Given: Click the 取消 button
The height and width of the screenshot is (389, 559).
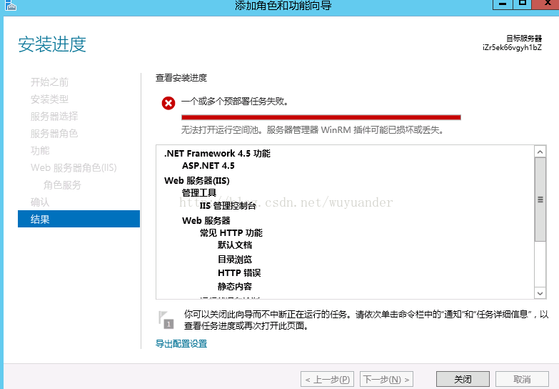Looking at the screenshot, I should (x=522, y=379).
